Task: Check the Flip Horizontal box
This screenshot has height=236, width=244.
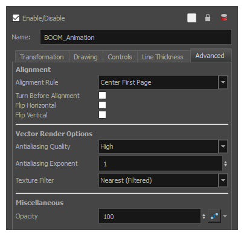Action: coord(102,105)
